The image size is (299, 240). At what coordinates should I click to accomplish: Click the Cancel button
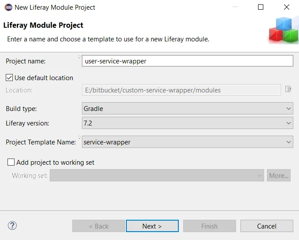pyautogui.click(x=266, y=226)
